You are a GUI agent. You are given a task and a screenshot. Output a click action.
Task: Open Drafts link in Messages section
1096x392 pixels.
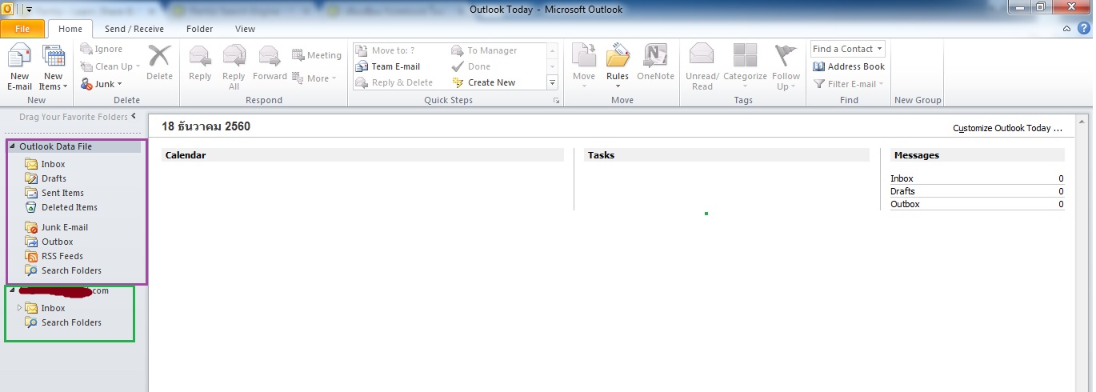point(902,191)
